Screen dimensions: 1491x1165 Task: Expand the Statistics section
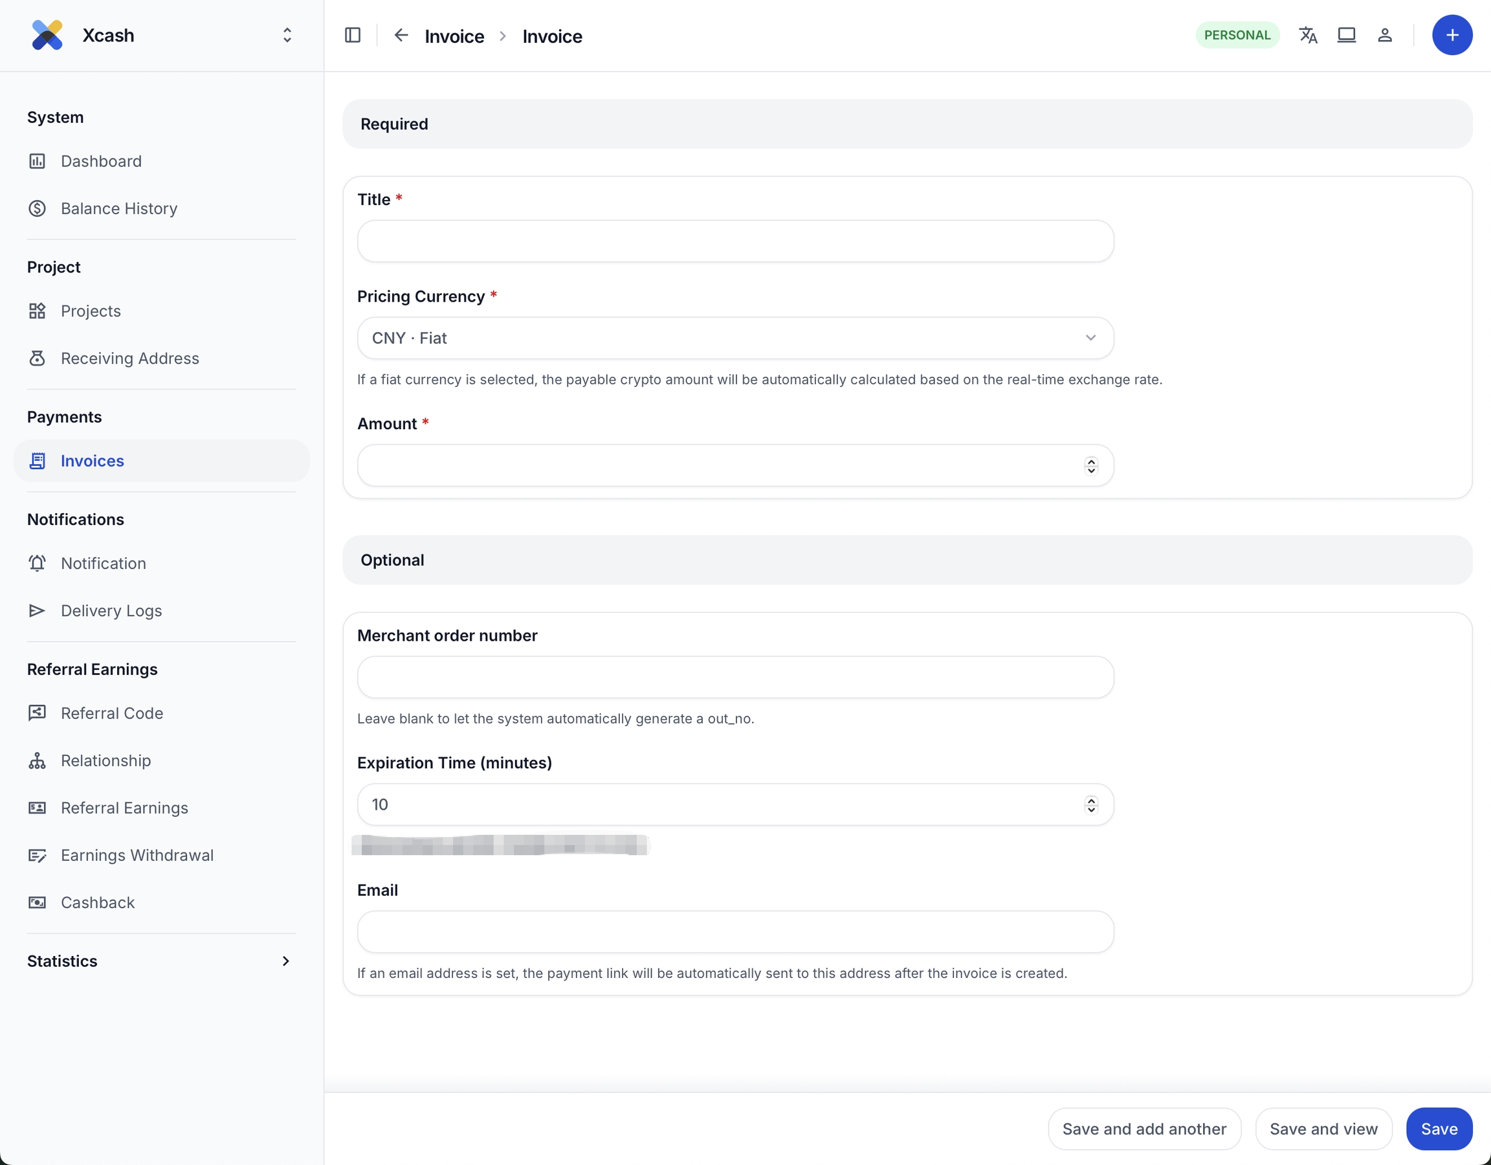285,961
